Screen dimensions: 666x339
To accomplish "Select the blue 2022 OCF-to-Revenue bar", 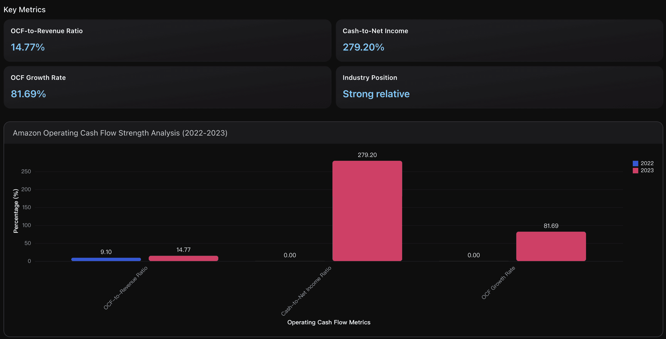I will click(106, 259).
